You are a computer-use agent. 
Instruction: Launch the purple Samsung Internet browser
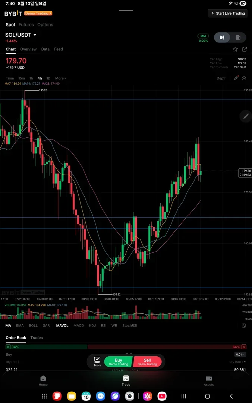115,396
